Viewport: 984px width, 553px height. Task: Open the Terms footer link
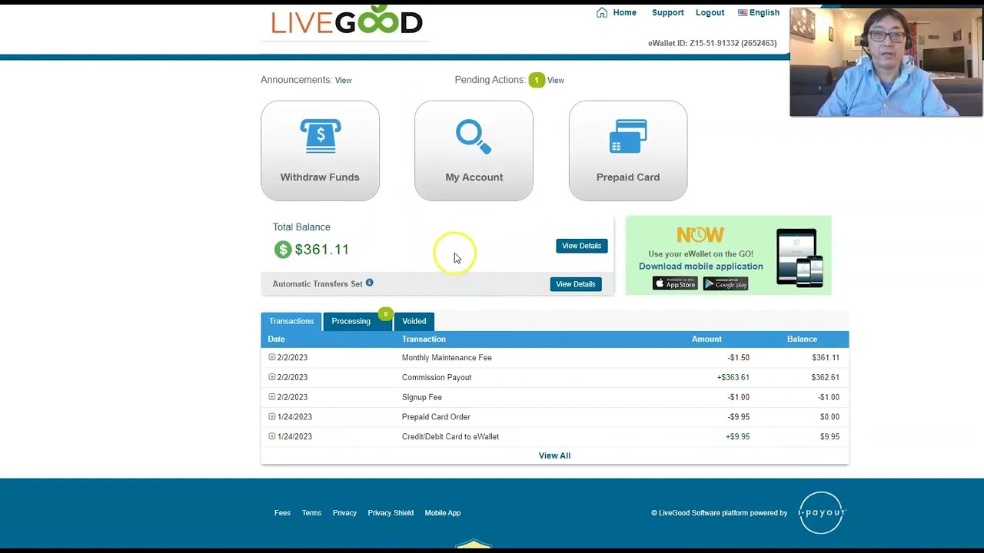click(311, 513)
